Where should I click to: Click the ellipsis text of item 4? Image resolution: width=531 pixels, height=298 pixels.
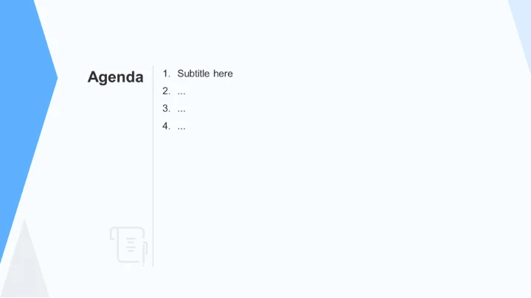point(181,127)
